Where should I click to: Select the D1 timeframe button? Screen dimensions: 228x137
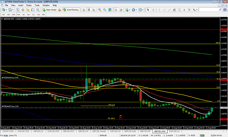coord(34,15)
